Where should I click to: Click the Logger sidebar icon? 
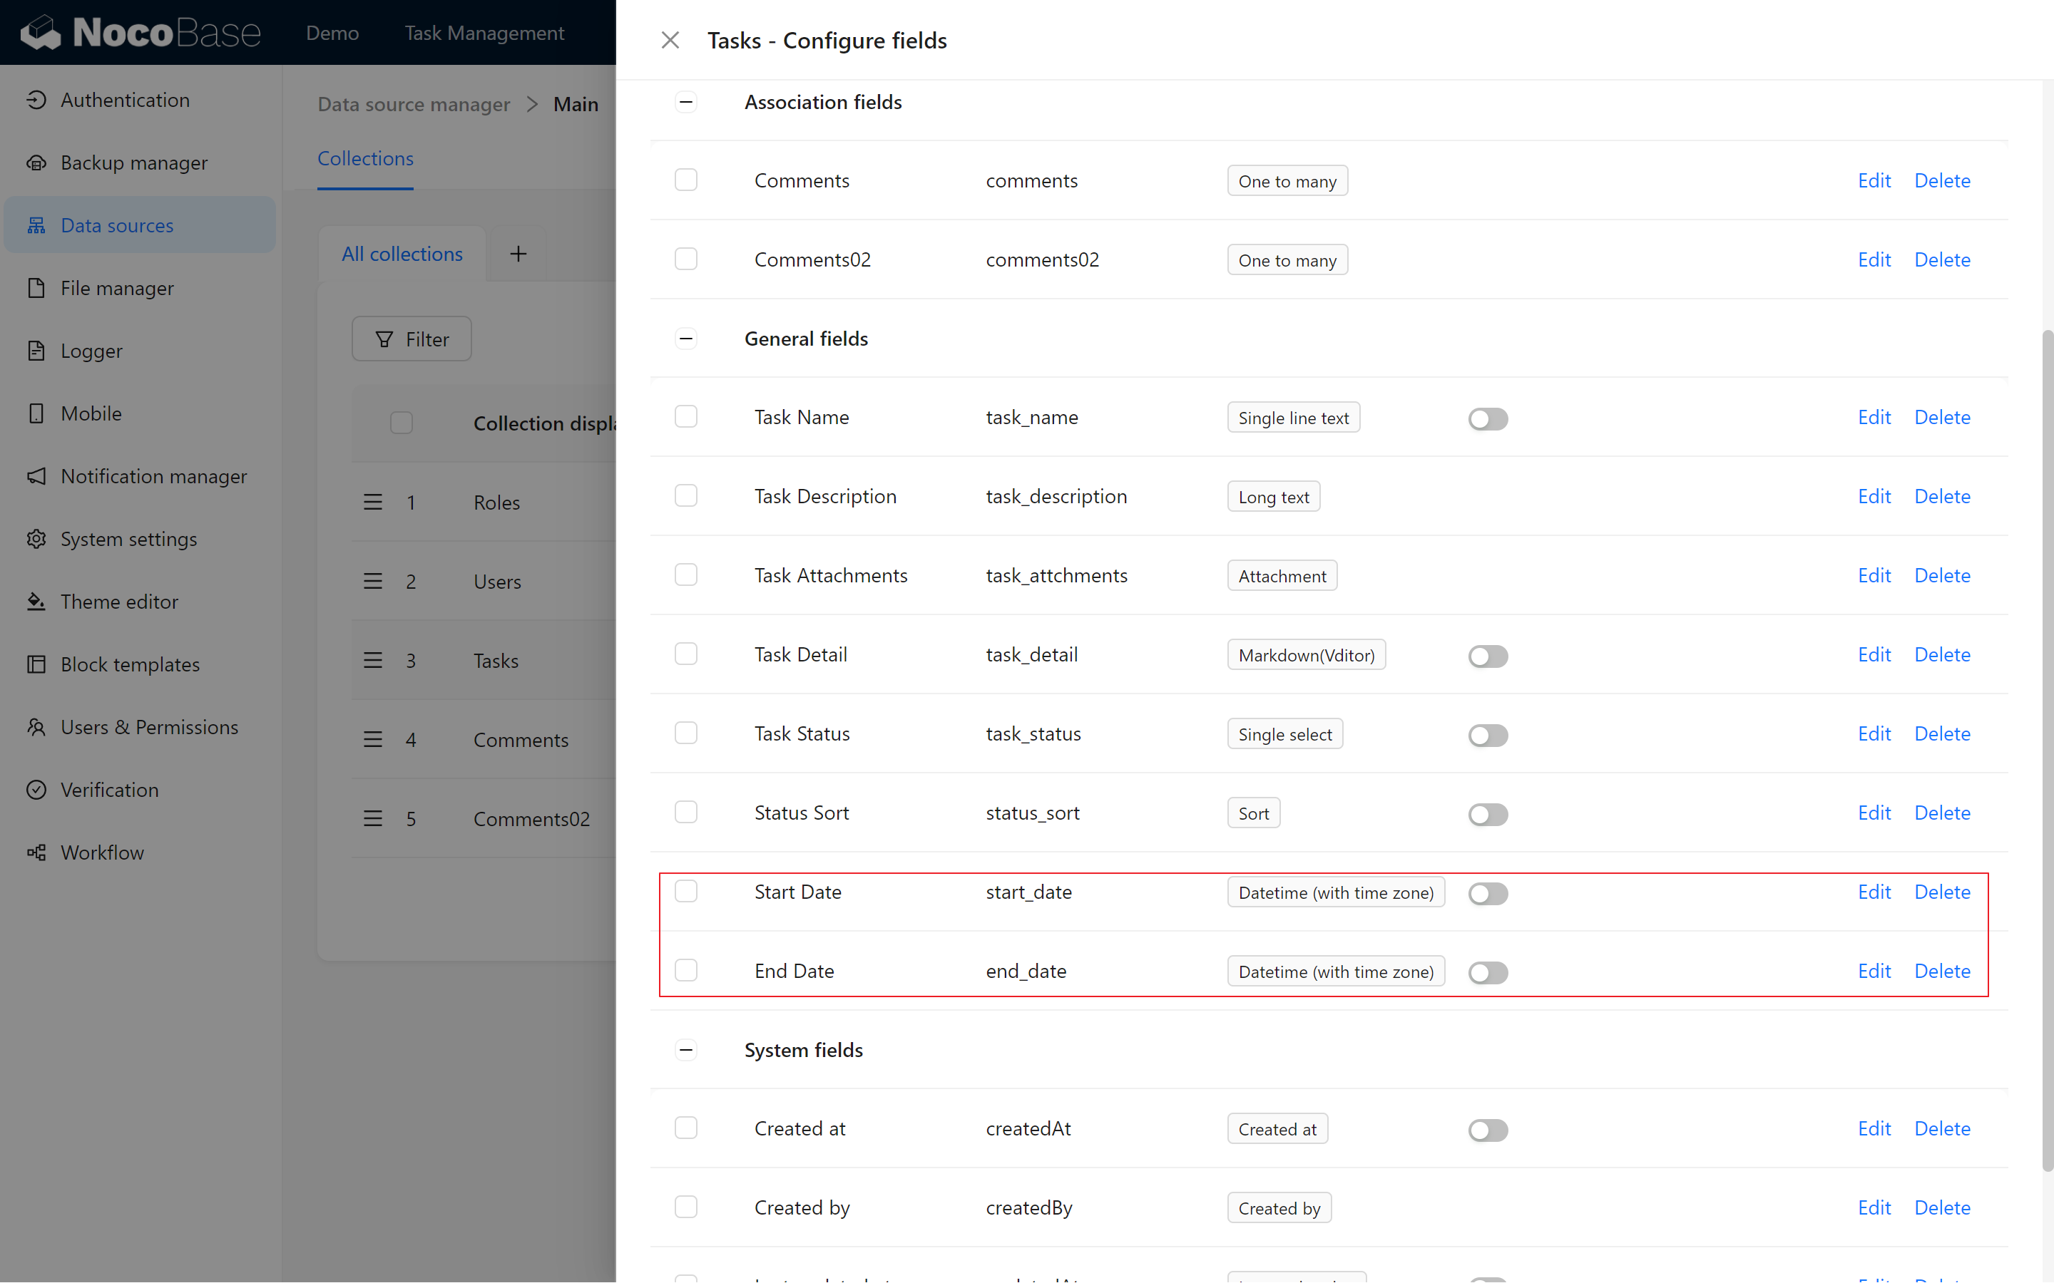coord(36,350)
